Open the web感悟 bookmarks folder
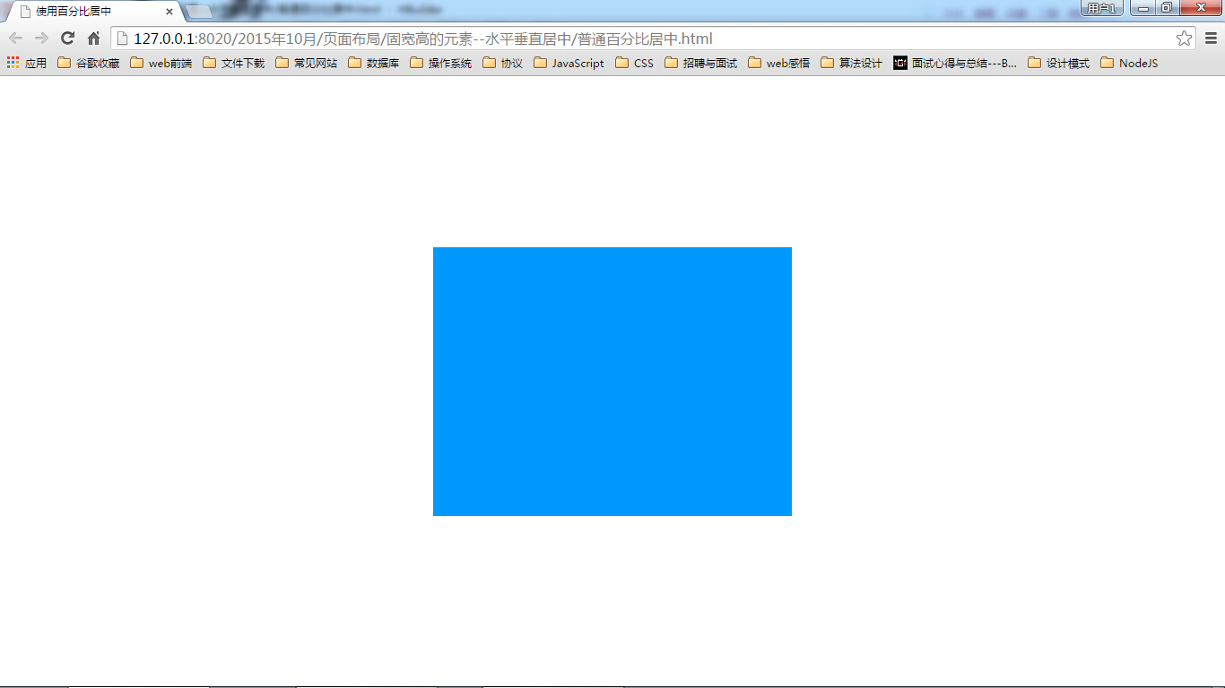The height and width of the screenshot is (688, 1225). 778,64
